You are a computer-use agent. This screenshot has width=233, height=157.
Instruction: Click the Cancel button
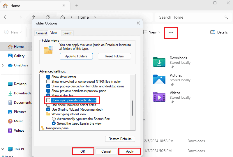coord(106,151)
